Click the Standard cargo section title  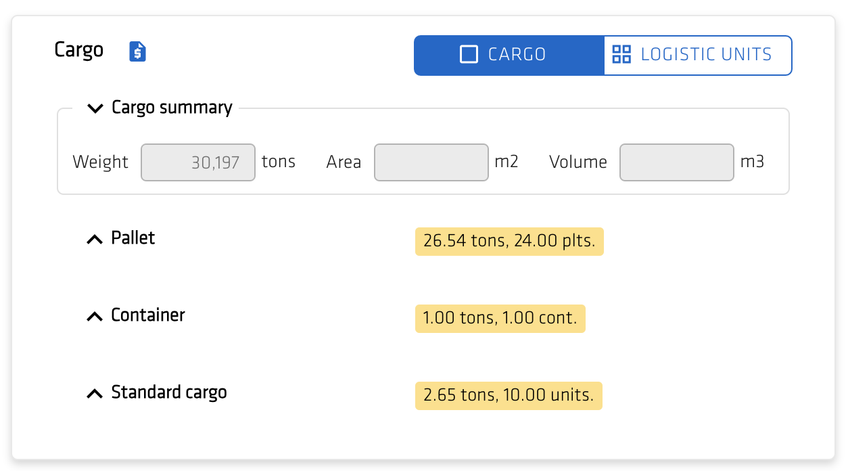click(x=169, y=392)
